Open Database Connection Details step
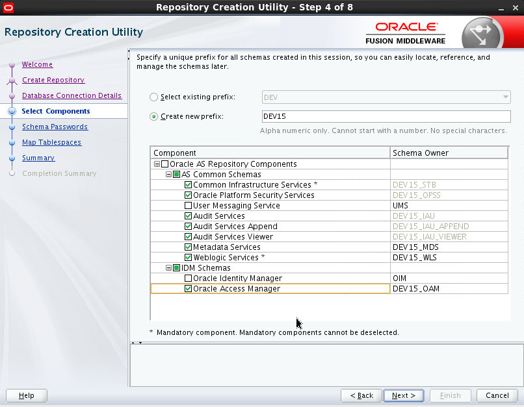 (x=72, y=95)
